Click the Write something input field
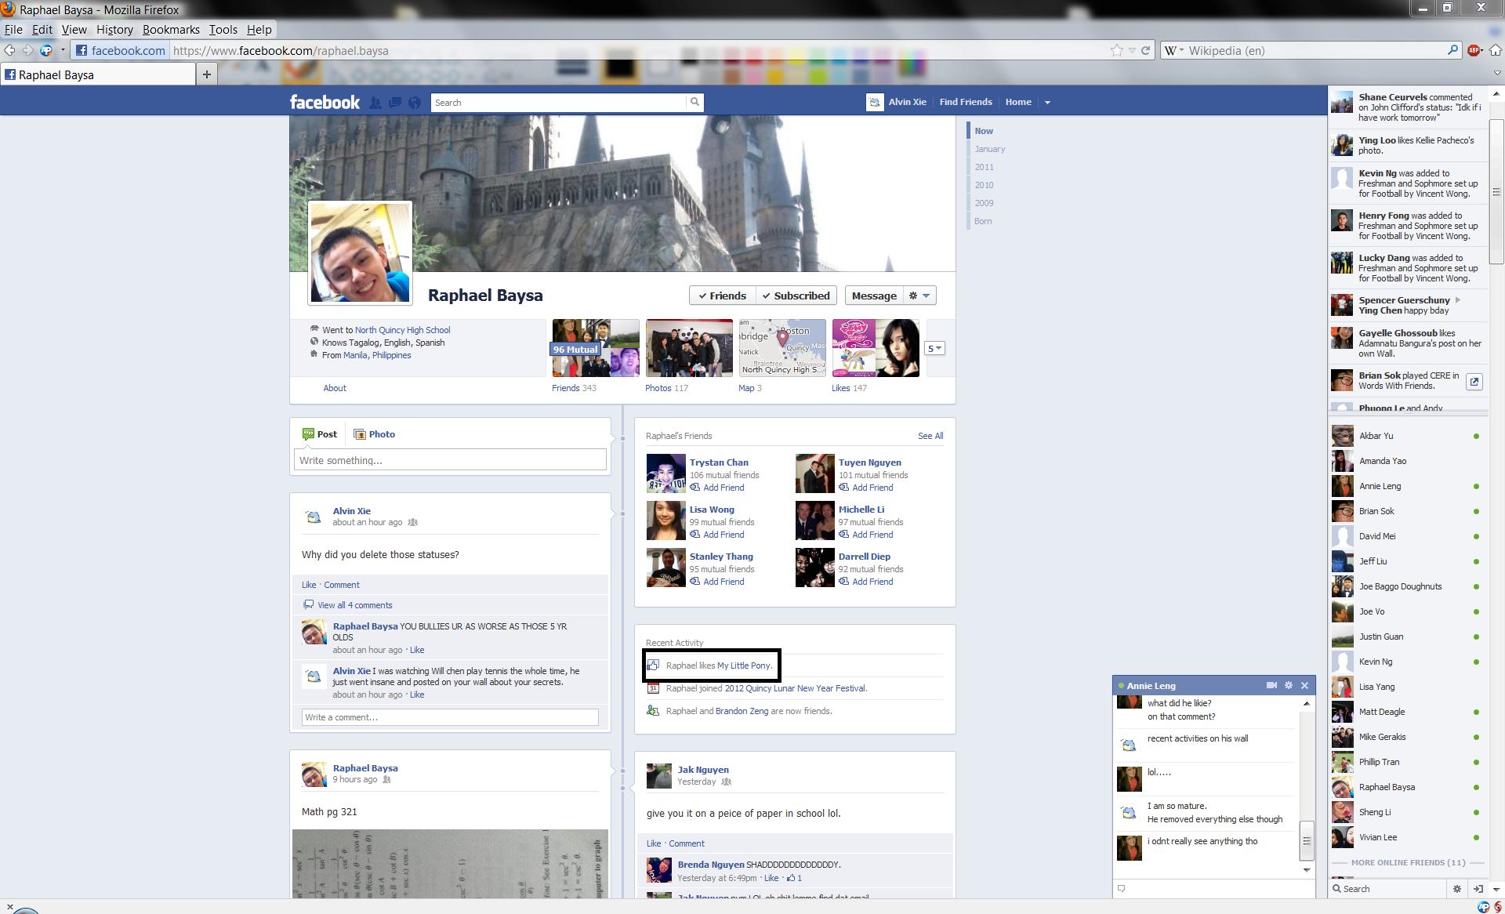Image resolution: width=1505 pixels, height=914 pixels. point(450,460)
